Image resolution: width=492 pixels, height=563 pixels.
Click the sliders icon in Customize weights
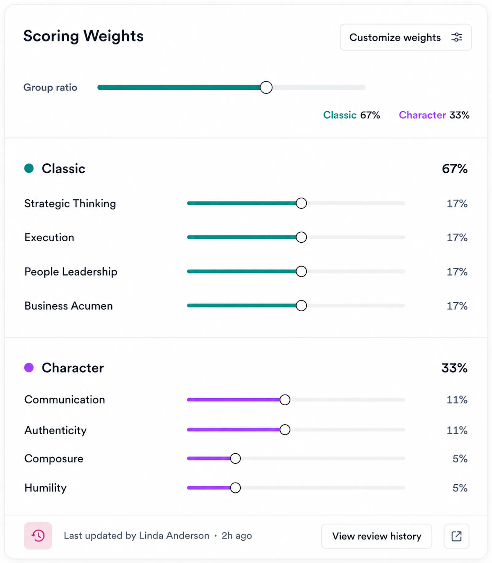pyautogui.click(x=457, y=37)
